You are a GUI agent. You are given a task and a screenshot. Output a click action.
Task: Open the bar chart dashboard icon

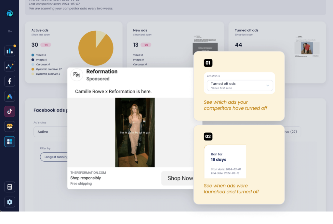click(9, 51)
